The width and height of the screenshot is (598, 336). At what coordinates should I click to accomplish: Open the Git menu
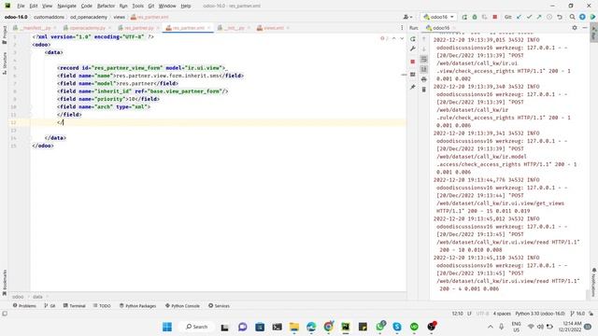[151, 7]
